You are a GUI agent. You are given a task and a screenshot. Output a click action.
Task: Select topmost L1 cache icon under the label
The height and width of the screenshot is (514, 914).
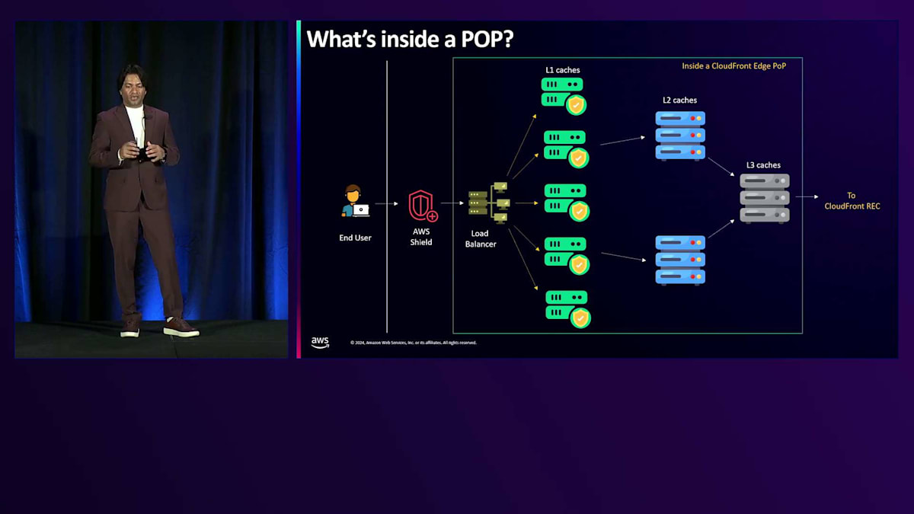(564, 95)
